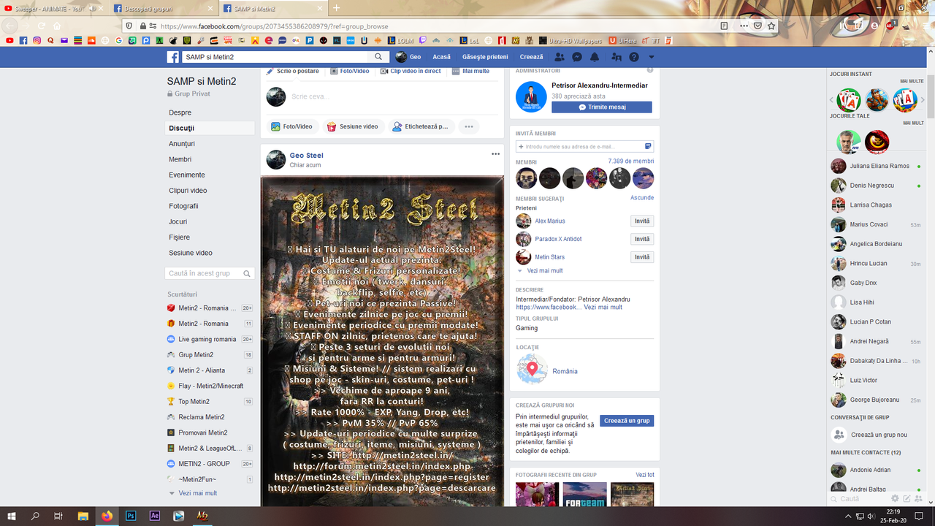This screenshot has height=526, width=935.
Task: Toggle reader view icon in the address bar
Action: [x=724, y=26]
